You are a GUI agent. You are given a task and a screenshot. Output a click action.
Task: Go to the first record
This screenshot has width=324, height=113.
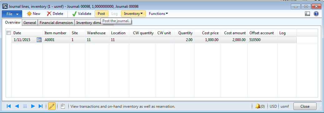[9, 106]
